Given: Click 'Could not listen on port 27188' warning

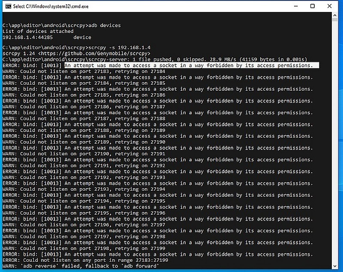Looking at the screenshot, I should tap(84, 130).
